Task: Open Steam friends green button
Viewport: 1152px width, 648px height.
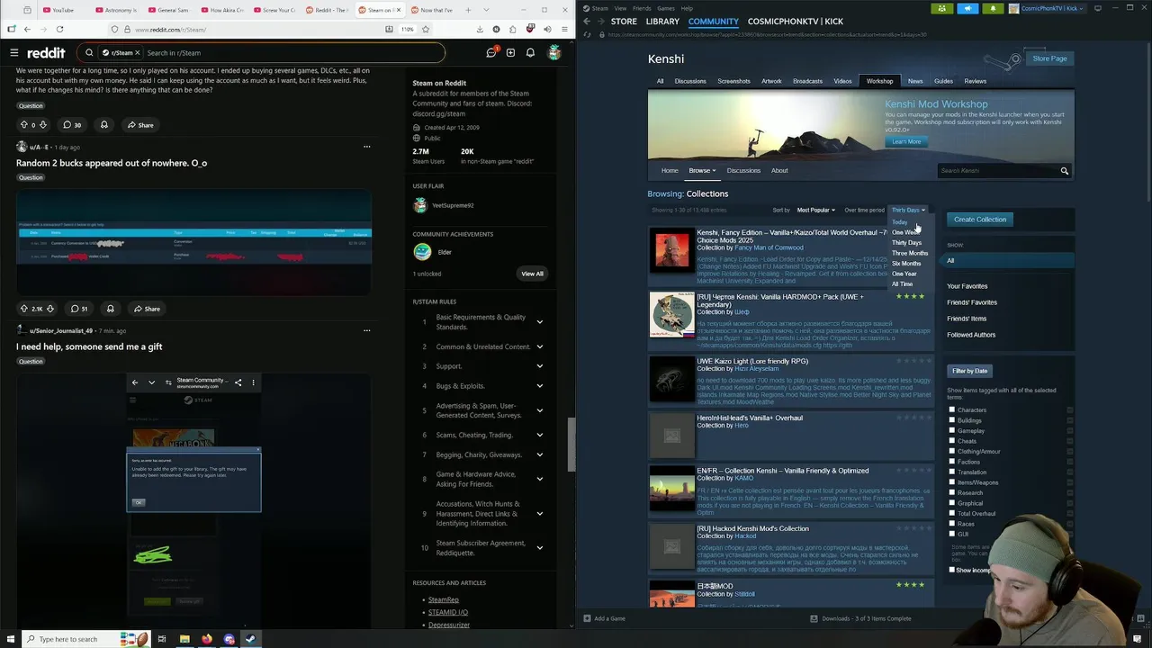Action: (x=941, y=8)
